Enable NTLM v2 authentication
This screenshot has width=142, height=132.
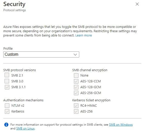[7, 106]
